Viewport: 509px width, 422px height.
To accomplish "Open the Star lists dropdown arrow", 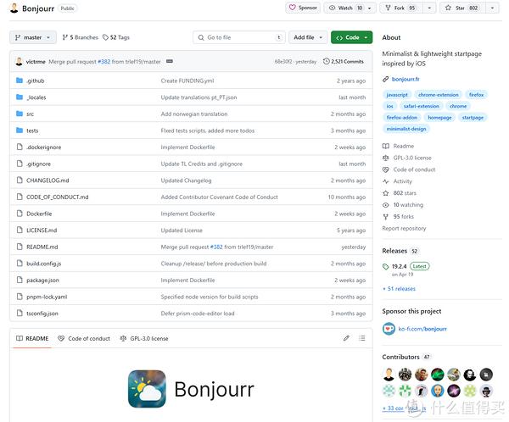I will [492, 8].
